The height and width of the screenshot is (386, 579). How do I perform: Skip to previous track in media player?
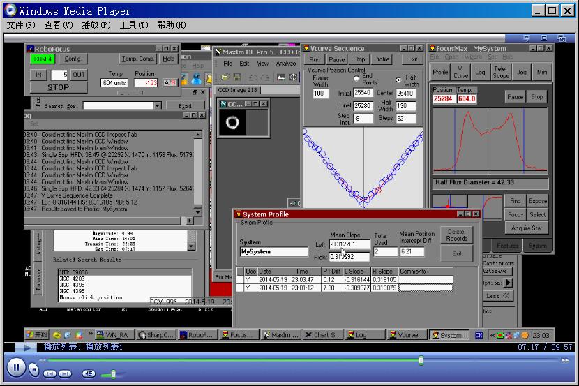(50, 373)
